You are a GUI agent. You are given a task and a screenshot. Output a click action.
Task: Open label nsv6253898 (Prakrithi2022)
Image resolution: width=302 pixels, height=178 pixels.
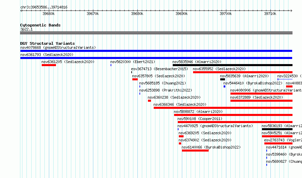click(x=166, y=90)
